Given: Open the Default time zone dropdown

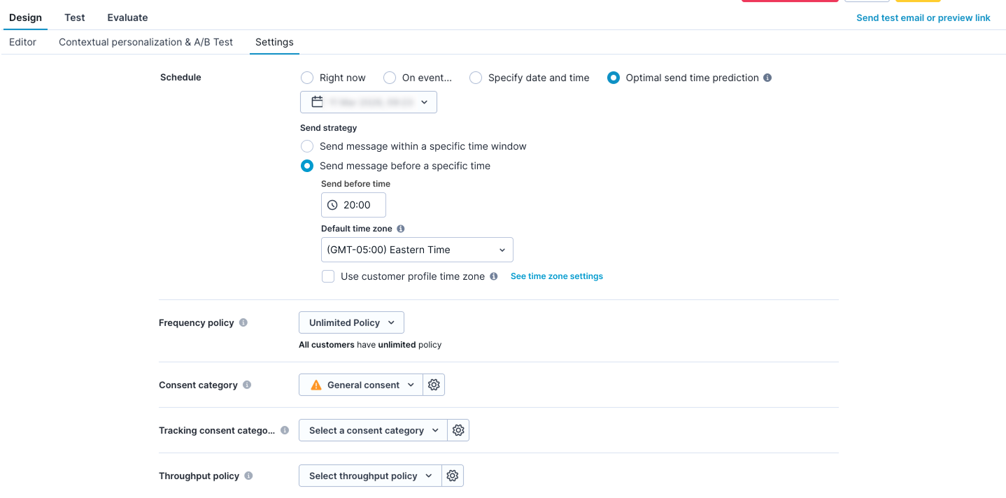Looking at the screenshot, I should [417, 249].
